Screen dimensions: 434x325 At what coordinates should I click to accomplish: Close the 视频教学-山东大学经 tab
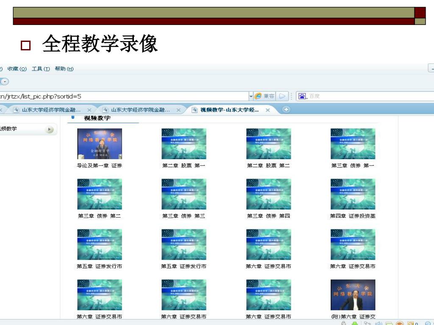click(x=268, y=110)
